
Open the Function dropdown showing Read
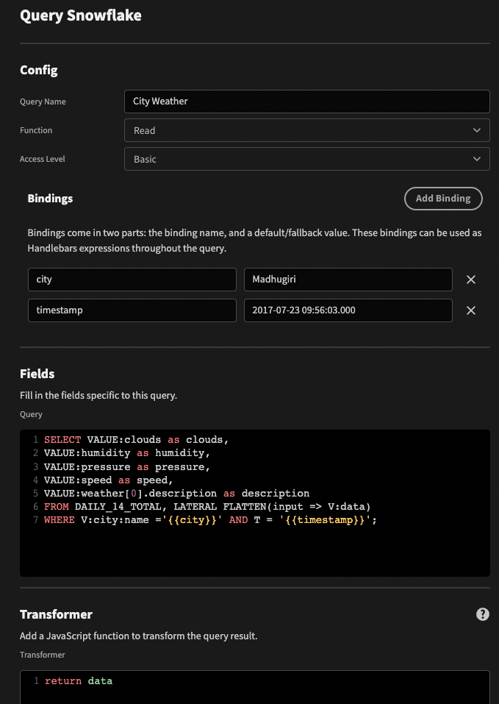tap(306, 130)
